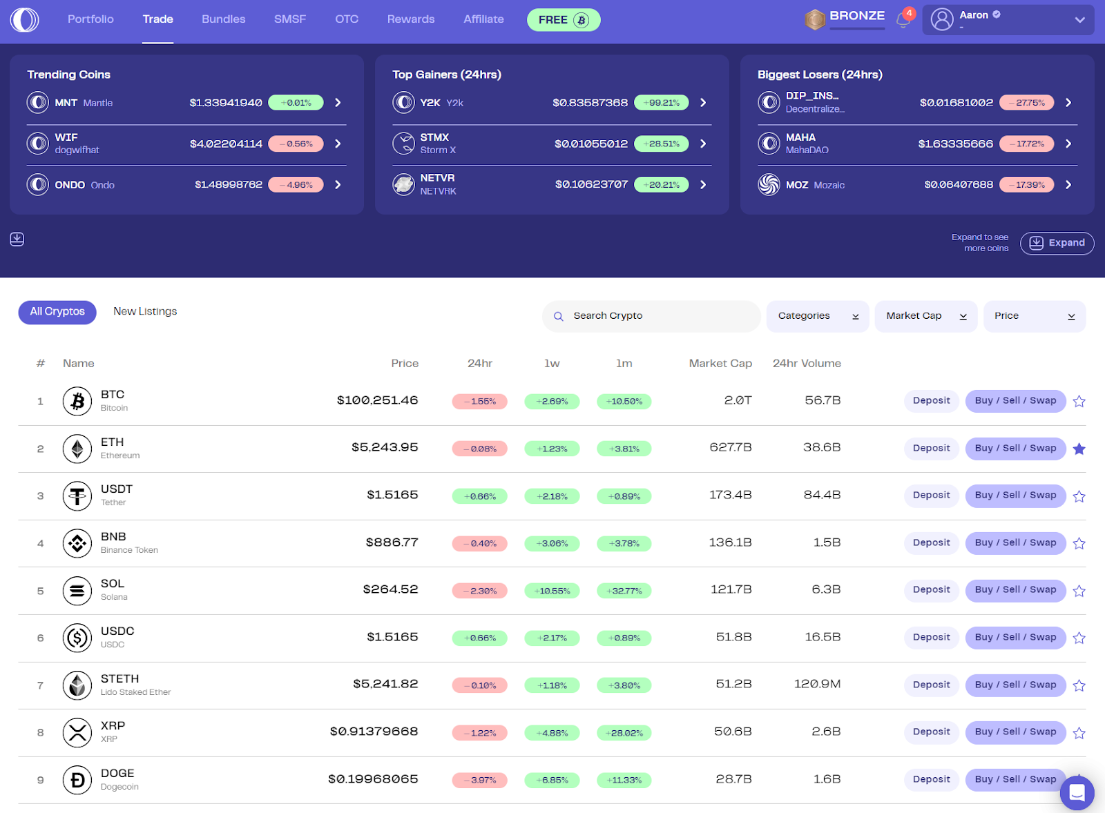Click the XRP coin icon
The height and width of the screenshot is (813, 1105).
pyautogui.click(x=77, y=732)
